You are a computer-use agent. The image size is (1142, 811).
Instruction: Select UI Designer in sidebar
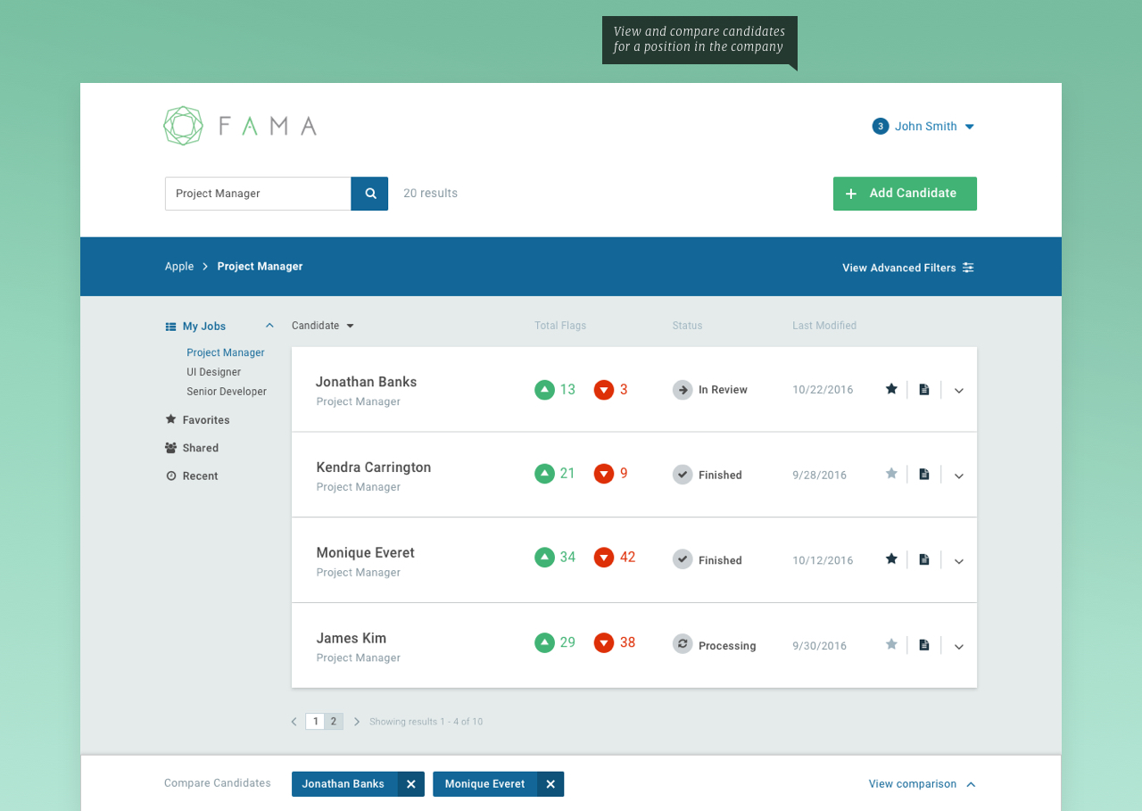(x=214, y=372)
